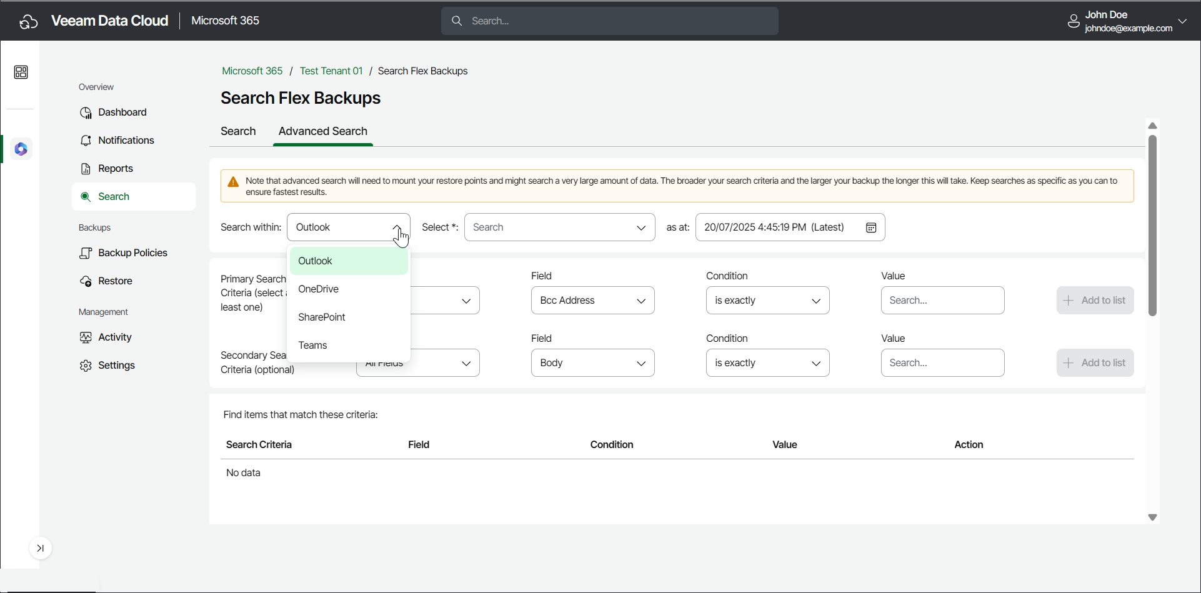This screenshot has height=593, width=1201.
Task: Click the Condition column header in table
Action: (612, 445)
